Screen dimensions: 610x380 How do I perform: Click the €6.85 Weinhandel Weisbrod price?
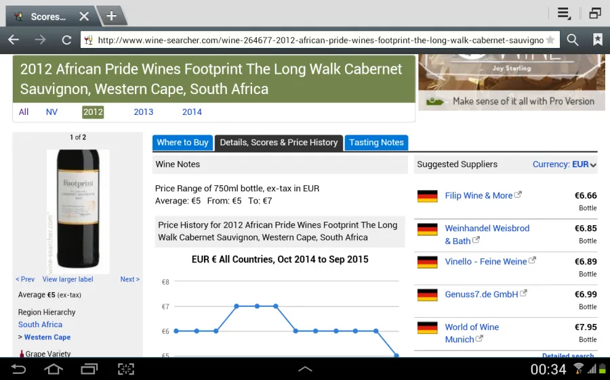(x=586, y=229)
